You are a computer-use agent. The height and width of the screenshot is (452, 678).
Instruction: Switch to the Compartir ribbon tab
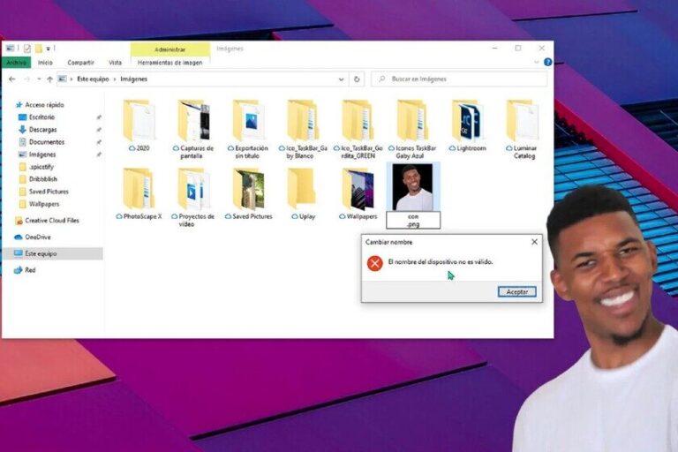pyautogui.click(x=80, y=63)
